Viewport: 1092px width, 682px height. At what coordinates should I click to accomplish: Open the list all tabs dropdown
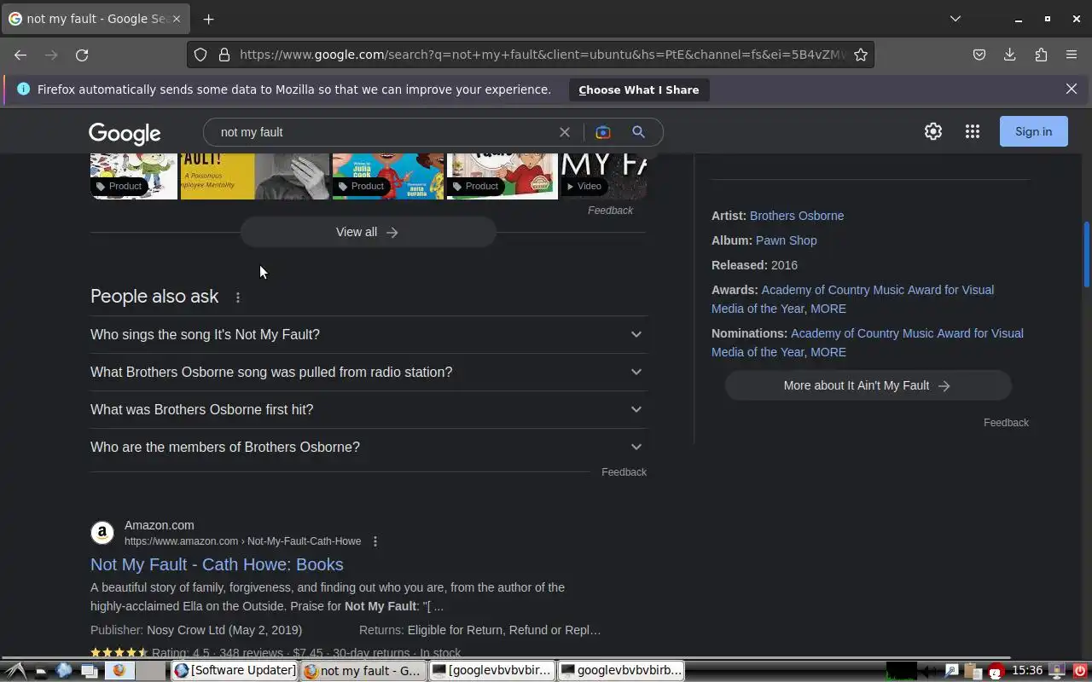955,19
